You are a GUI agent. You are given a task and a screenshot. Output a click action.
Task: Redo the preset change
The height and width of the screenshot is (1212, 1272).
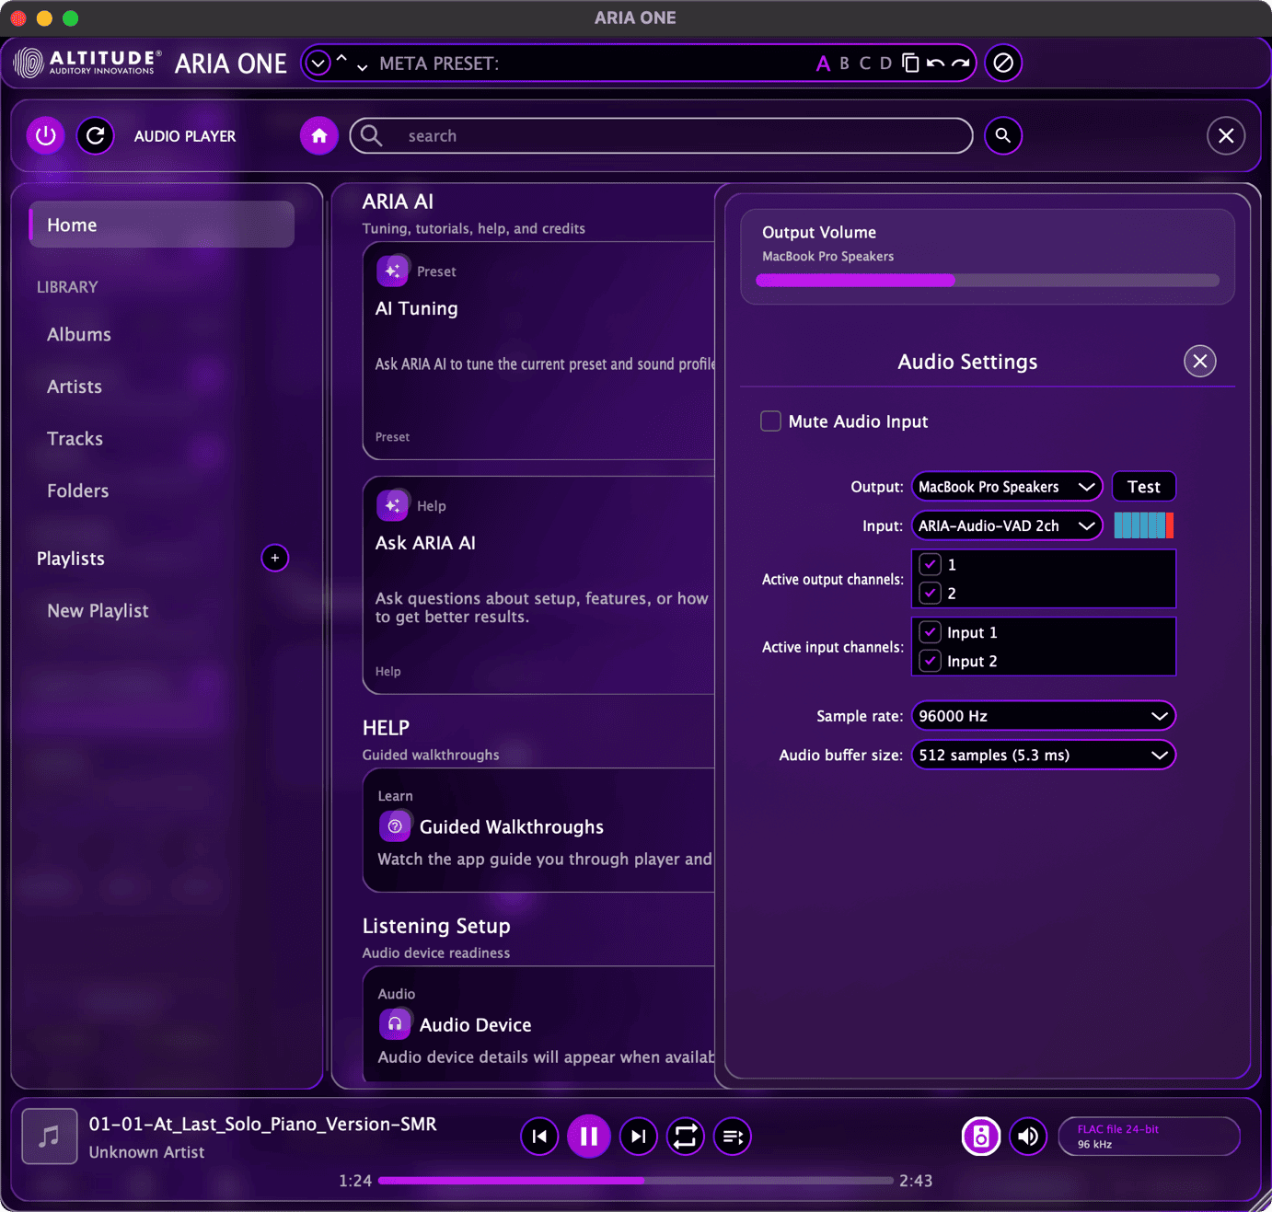[x=960, y=63]
